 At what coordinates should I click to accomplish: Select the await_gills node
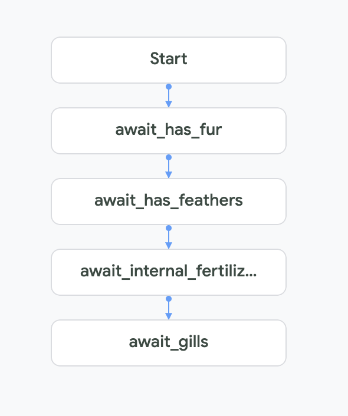click(169, 343)
